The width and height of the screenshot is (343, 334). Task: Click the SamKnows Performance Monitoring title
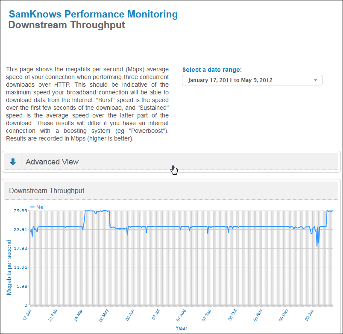click(93, 14)
